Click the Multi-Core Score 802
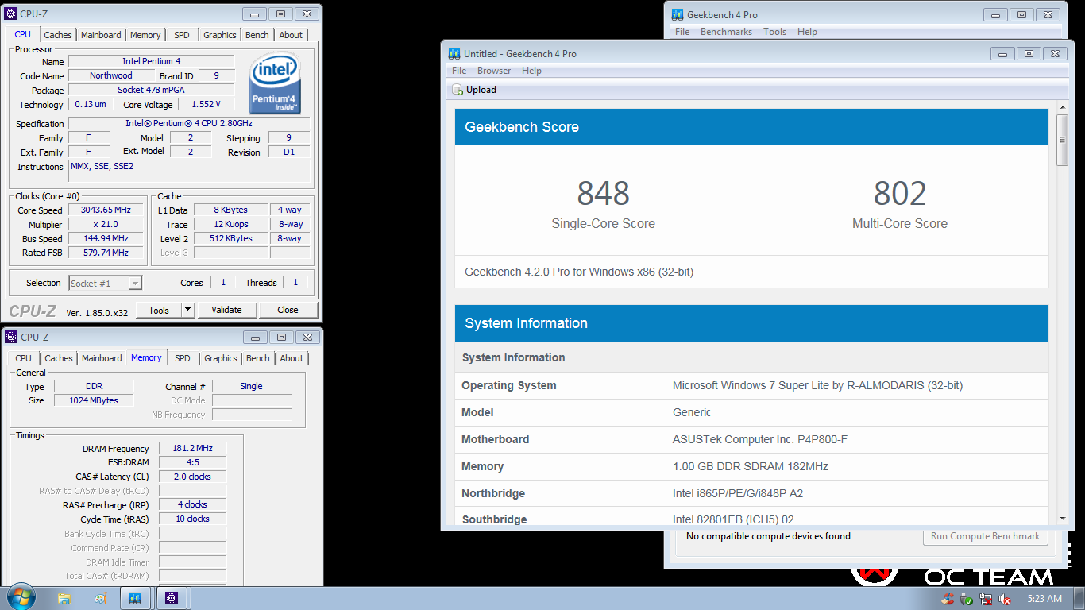This screenshot has width=1085, height=610. click(900, 193)
